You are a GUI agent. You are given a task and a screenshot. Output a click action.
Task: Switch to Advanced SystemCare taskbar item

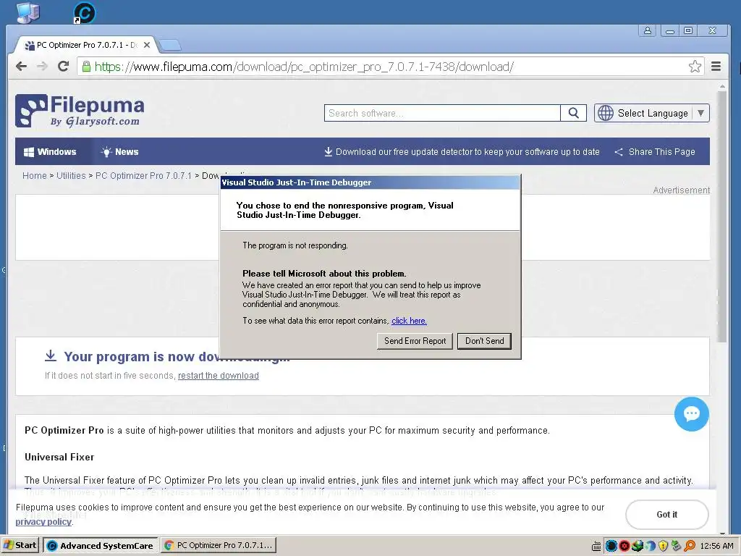pos(100,546)
